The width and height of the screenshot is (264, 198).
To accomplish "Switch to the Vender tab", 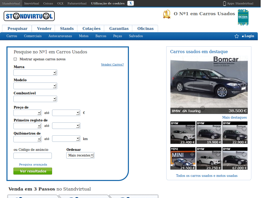I will tap(44, 29).
